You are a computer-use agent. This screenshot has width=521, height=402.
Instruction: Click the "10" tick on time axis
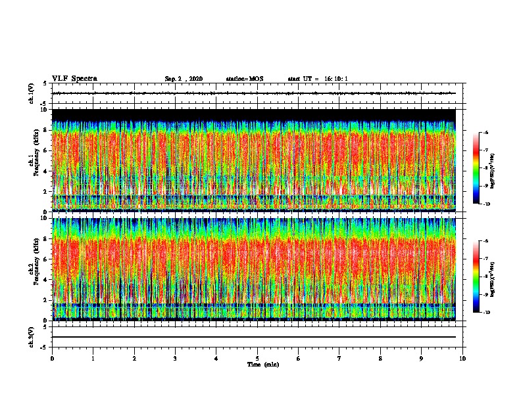462,359
